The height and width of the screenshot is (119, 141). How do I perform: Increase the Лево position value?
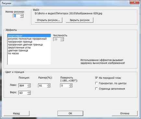[x=29, y=85]
